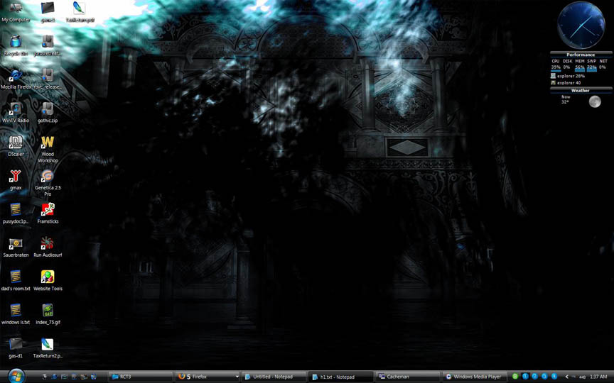Switch to Untitled - Notepad taskbar button

[x=274, y=377]
